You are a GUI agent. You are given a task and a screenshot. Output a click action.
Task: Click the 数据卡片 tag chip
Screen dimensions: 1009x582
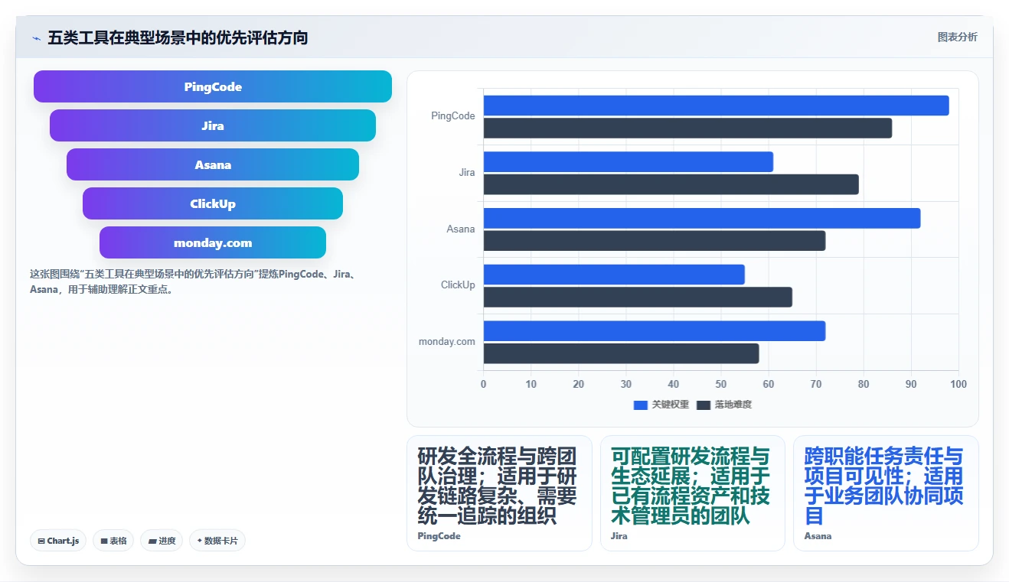(x=217, y=541)
